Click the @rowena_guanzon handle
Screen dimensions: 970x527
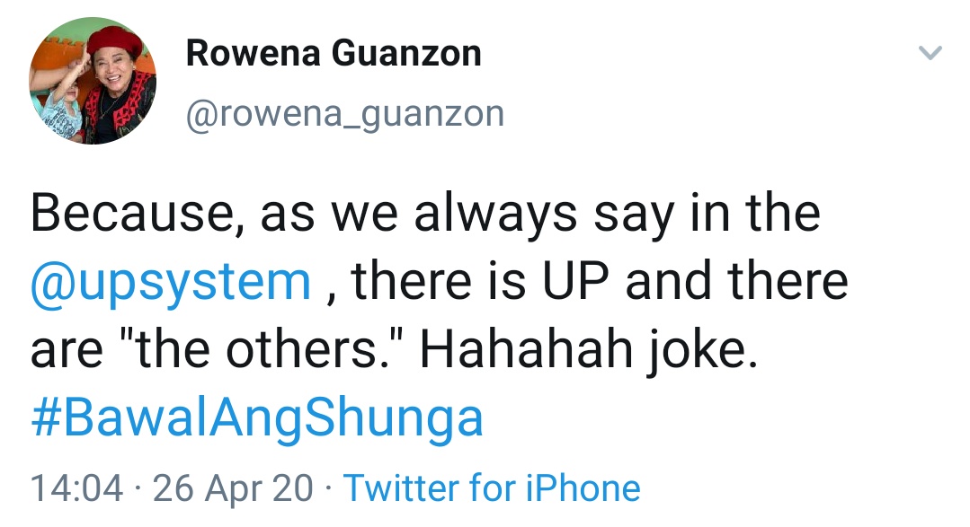coord(344,114)
